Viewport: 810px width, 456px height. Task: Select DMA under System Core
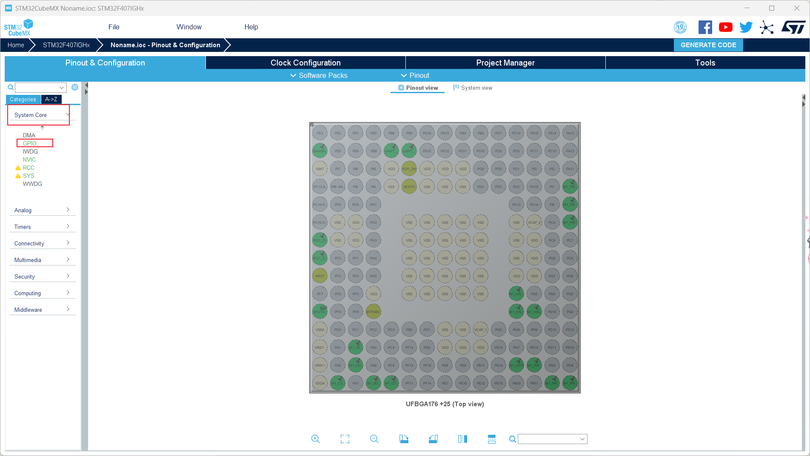click(x=29, y=135)
